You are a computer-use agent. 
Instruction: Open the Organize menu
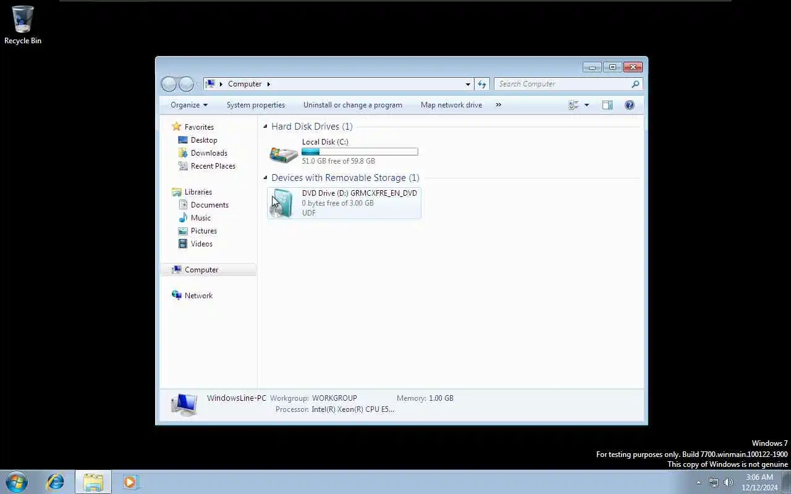[189, 105]
